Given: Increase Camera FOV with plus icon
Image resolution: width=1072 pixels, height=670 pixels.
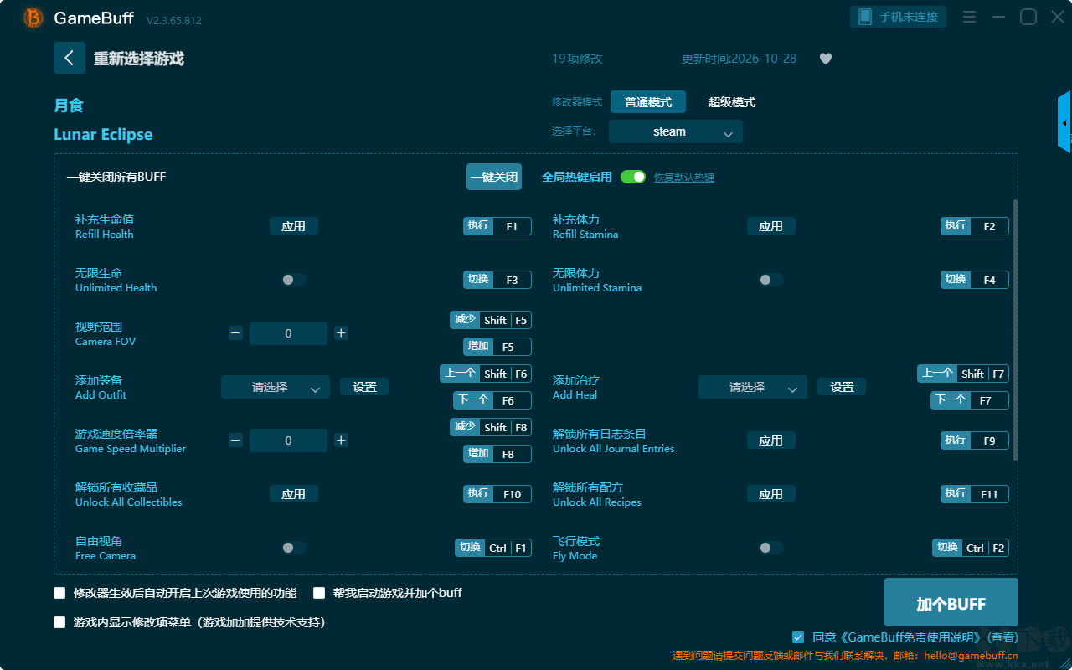Looking at the screenshot, I should coord(341,332).
